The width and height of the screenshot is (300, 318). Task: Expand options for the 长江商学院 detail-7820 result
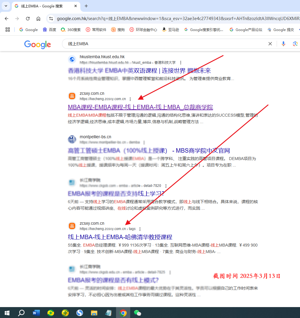[166, 186]
